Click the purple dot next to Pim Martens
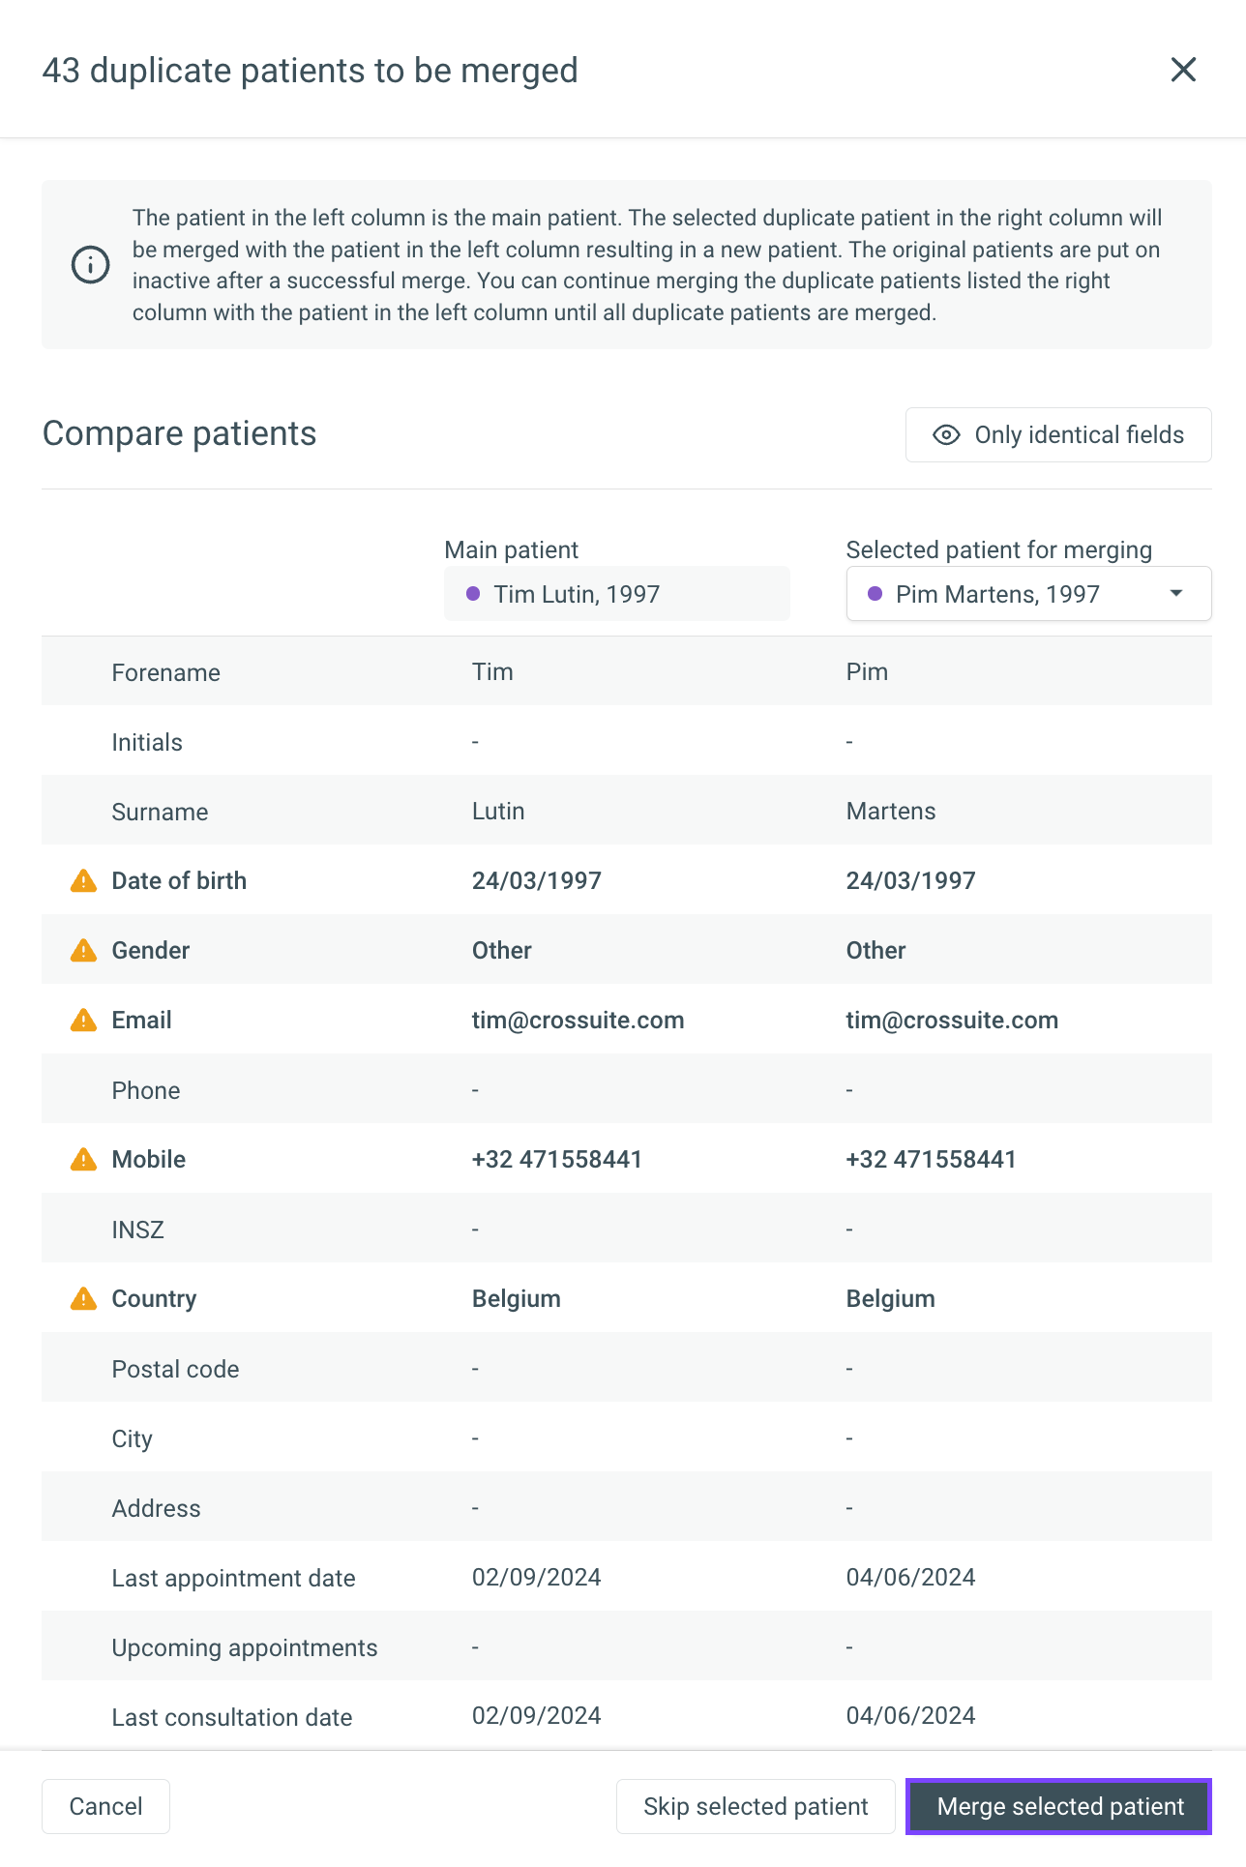The image size is (1246, 1867). [x=875, y=594]
